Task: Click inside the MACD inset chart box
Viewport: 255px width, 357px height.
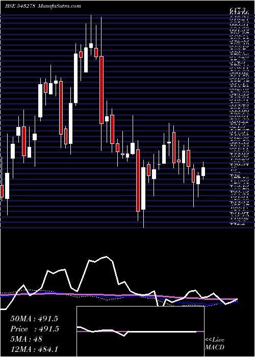Action: pos(140,331)
